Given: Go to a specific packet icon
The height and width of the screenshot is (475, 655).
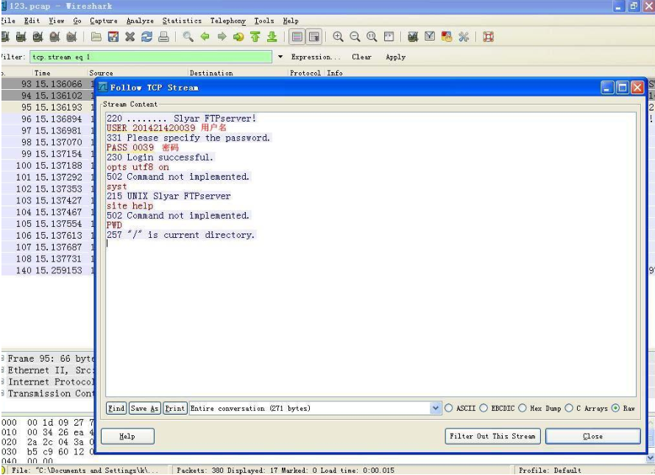Looking at the screenshot, I should coord(238,37).
